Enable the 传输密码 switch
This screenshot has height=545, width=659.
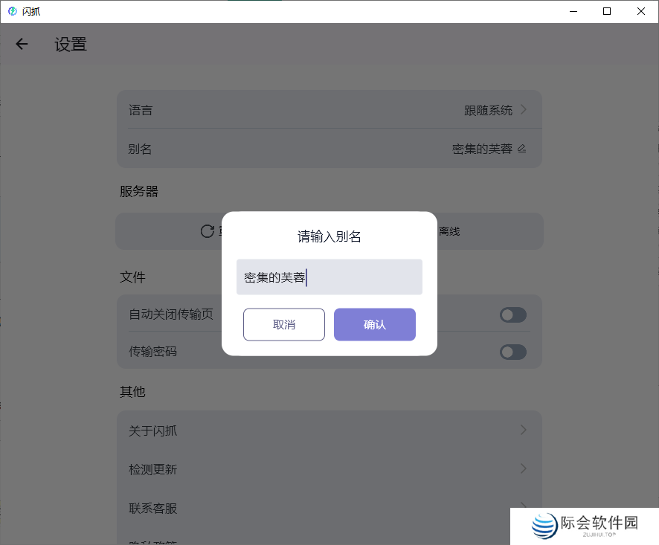[512, 352]
